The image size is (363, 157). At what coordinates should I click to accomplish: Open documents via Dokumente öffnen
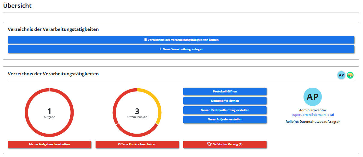coord(225,101)
